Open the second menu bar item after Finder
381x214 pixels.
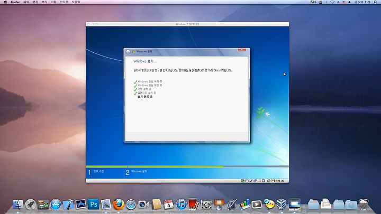pos(35,2)
